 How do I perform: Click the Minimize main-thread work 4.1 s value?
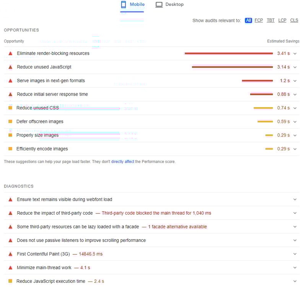tap(85, 267)
